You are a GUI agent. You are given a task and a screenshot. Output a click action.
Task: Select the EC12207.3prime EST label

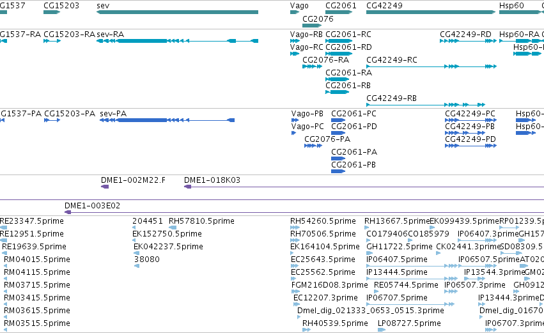pos(325,298)
